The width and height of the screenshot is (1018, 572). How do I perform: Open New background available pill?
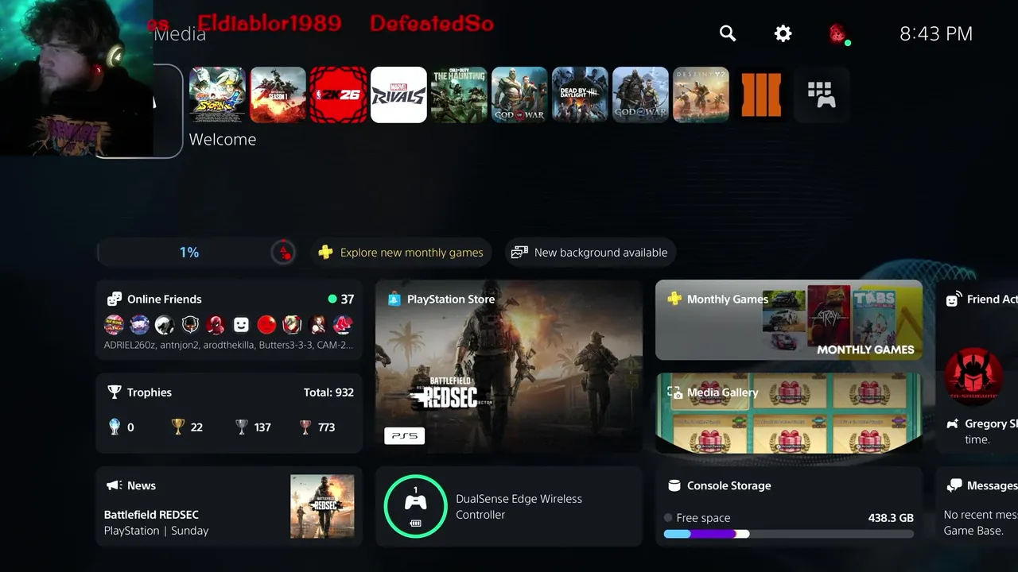pyautogui.click(x=590, y=253)
